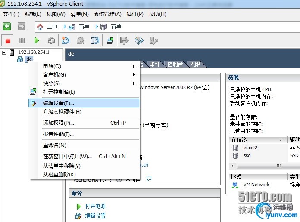Click the first 清单 inventory breadcrumb icon
Image resolution: width=300 pixels, height=222 pixels.
72,27
